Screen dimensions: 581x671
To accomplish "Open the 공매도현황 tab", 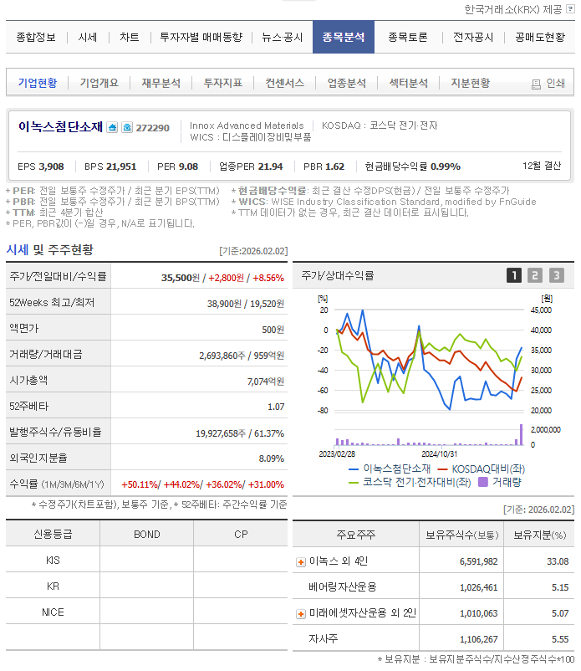I will 540,37.
